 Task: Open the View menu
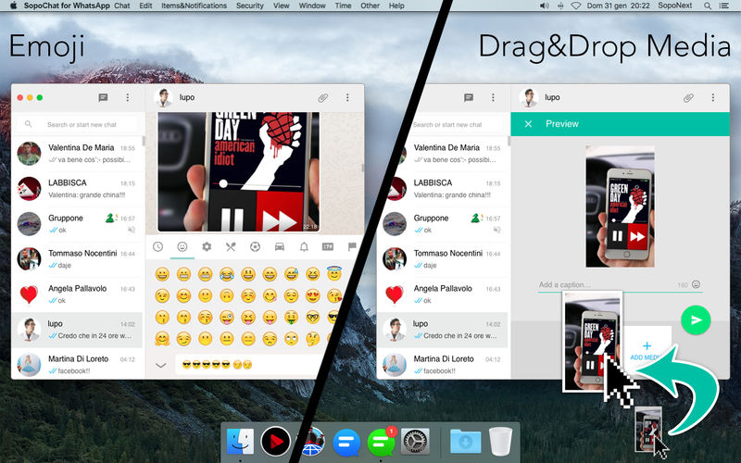[x=282, y=6]
